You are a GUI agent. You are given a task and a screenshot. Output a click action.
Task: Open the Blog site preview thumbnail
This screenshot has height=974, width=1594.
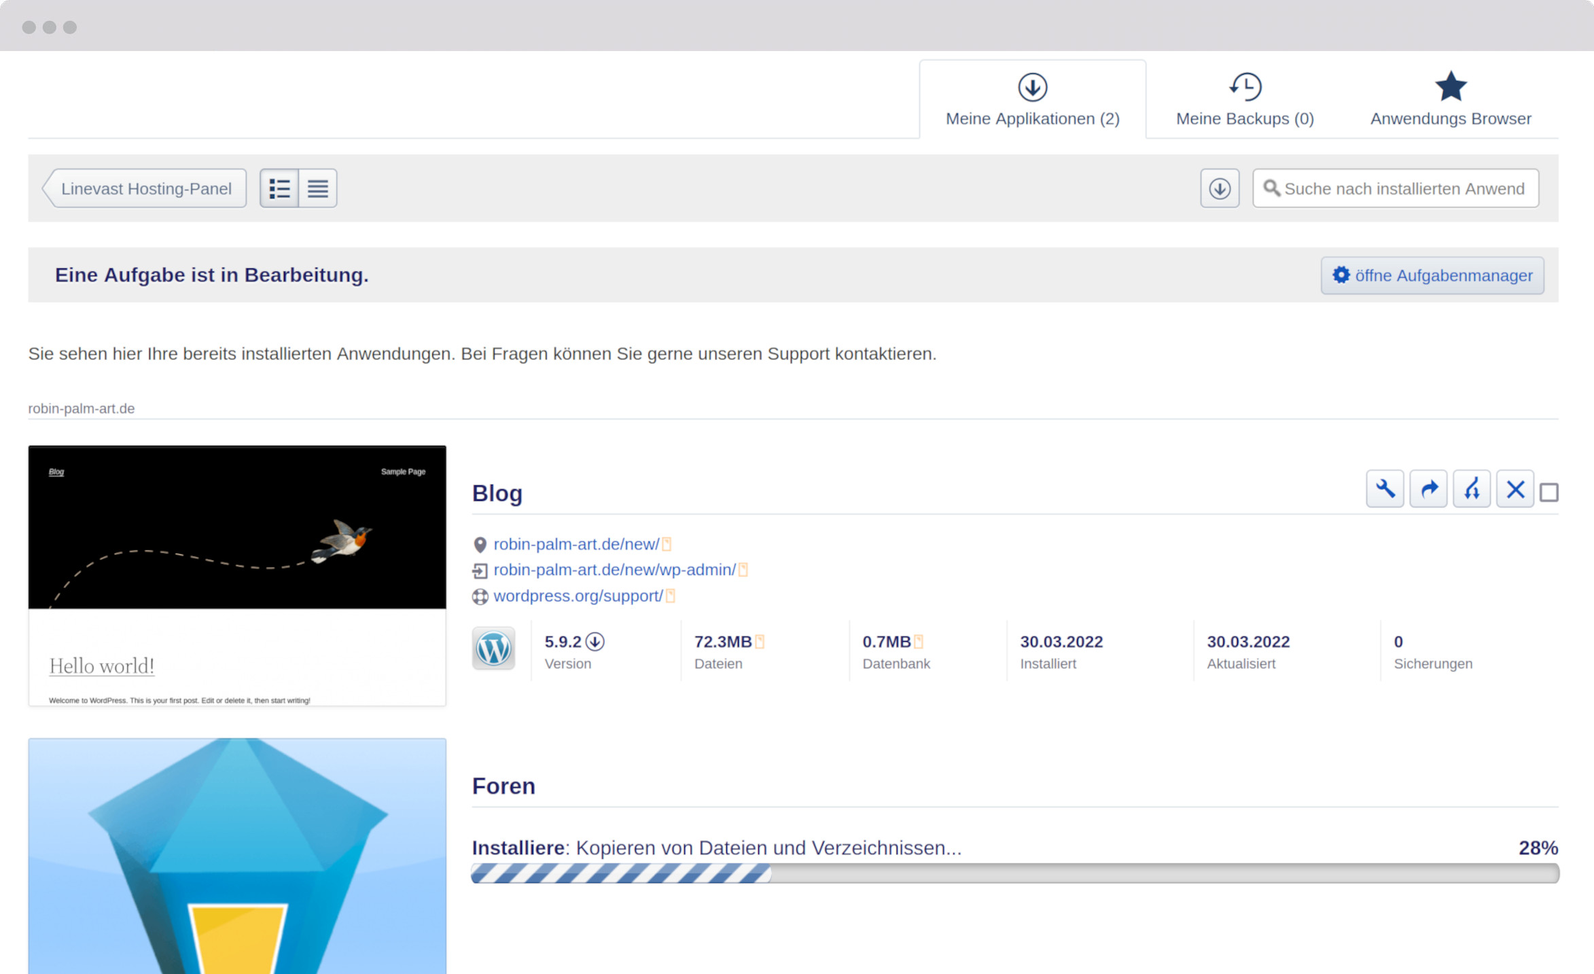[x=237, y=576]
